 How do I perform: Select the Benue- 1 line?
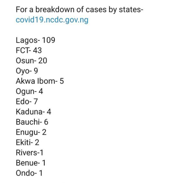point(31,163)
